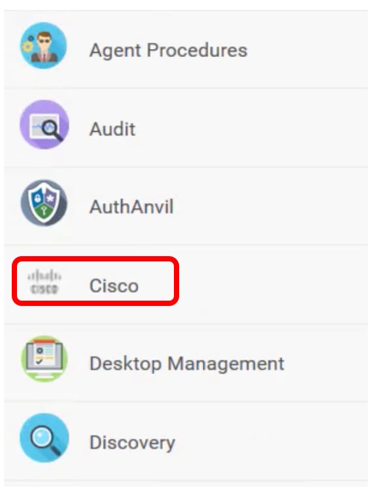
Task: Open the highlighted Cisco module
Action: click(x=95, y=281)
